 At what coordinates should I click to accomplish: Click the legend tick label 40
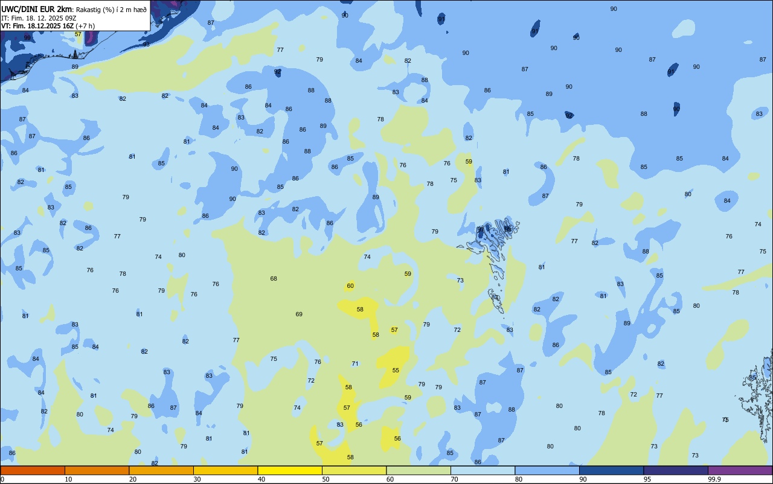pyautogui.click(x=261, y=479)
